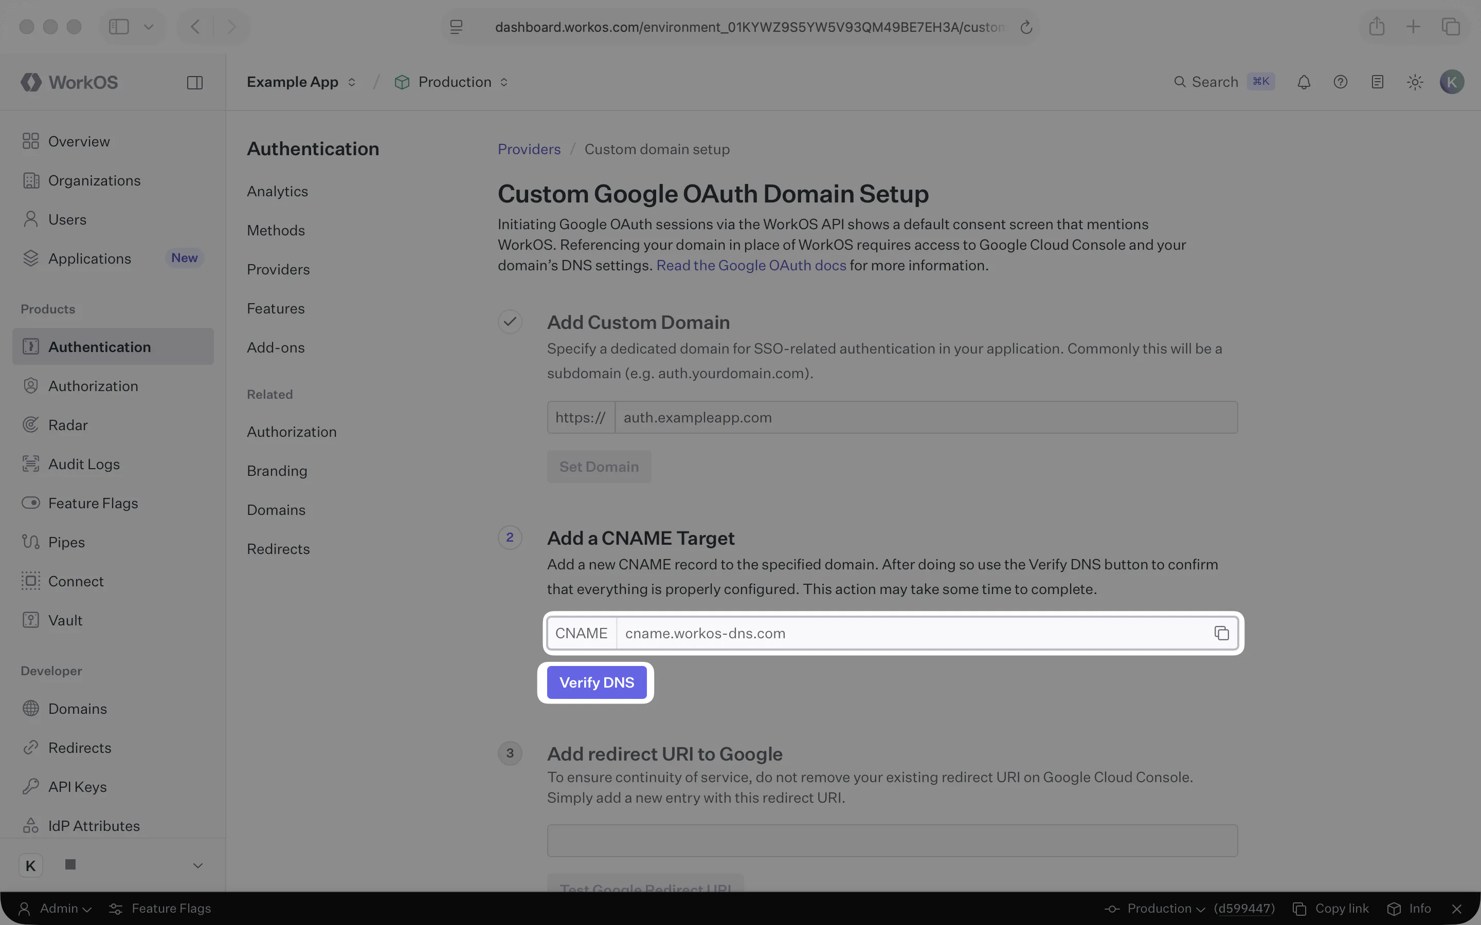Show Safari tab overview icon

tap(1450, 26)
